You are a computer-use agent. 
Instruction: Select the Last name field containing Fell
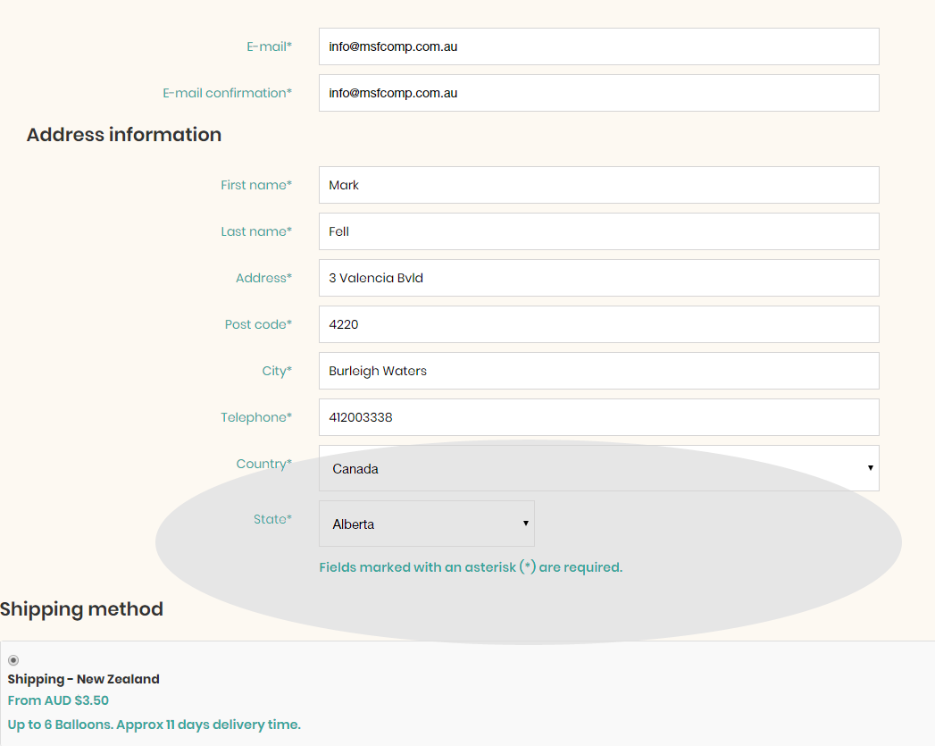coord(598,231)
